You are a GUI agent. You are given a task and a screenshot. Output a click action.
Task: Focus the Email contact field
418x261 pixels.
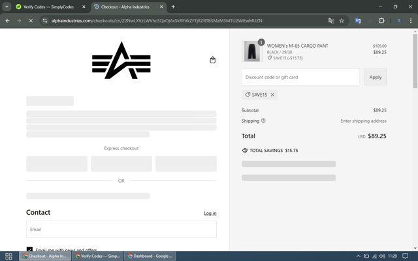tap(121, 229)
